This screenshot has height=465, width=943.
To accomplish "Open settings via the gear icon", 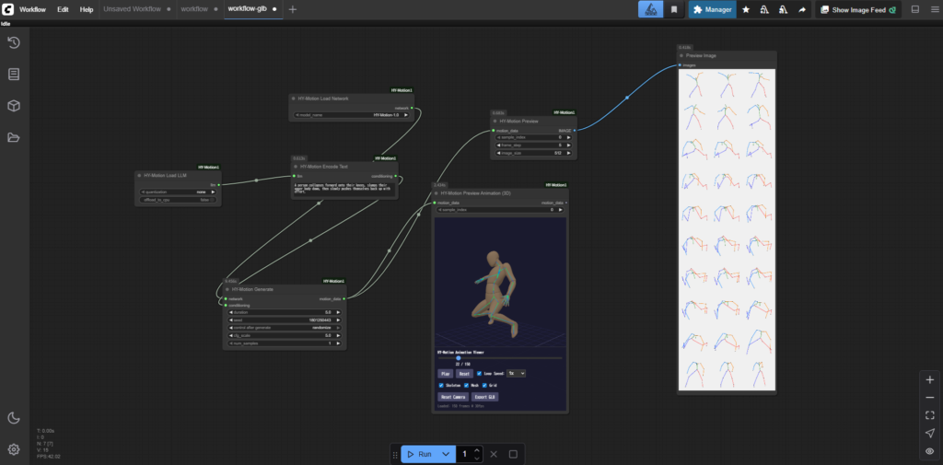I will 14,449.
